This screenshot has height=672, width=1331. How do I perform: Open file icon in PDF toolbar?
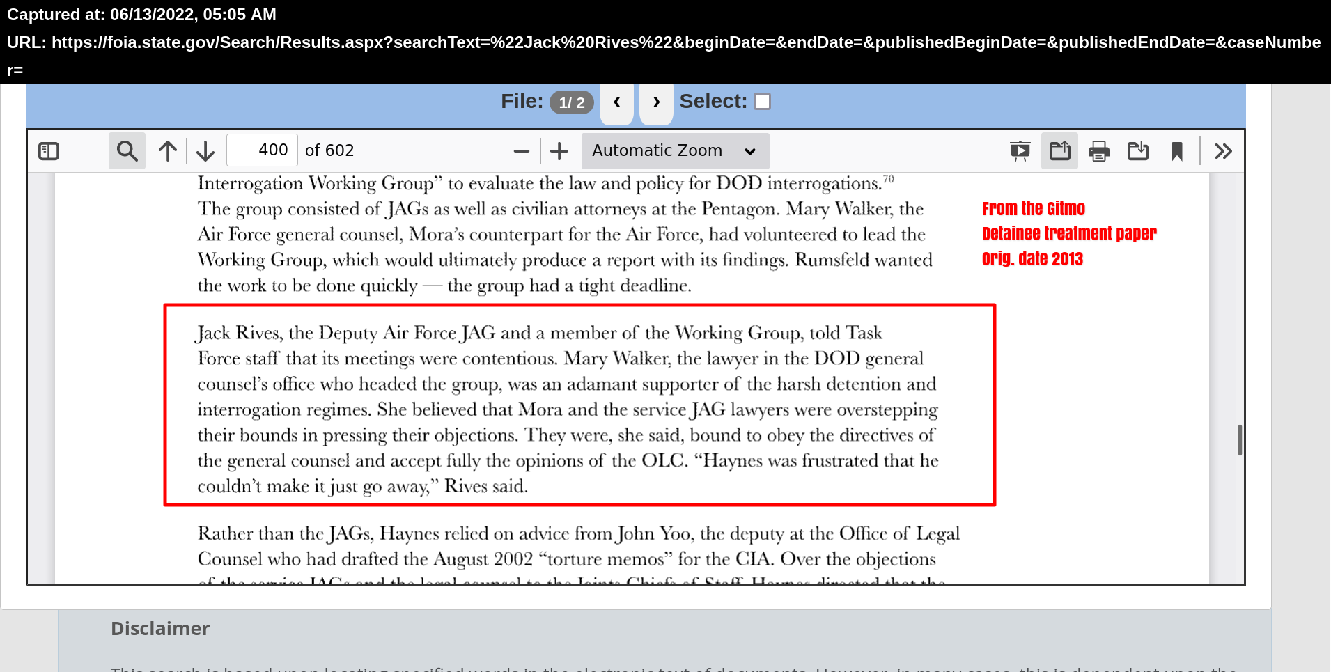[1059, 151]
